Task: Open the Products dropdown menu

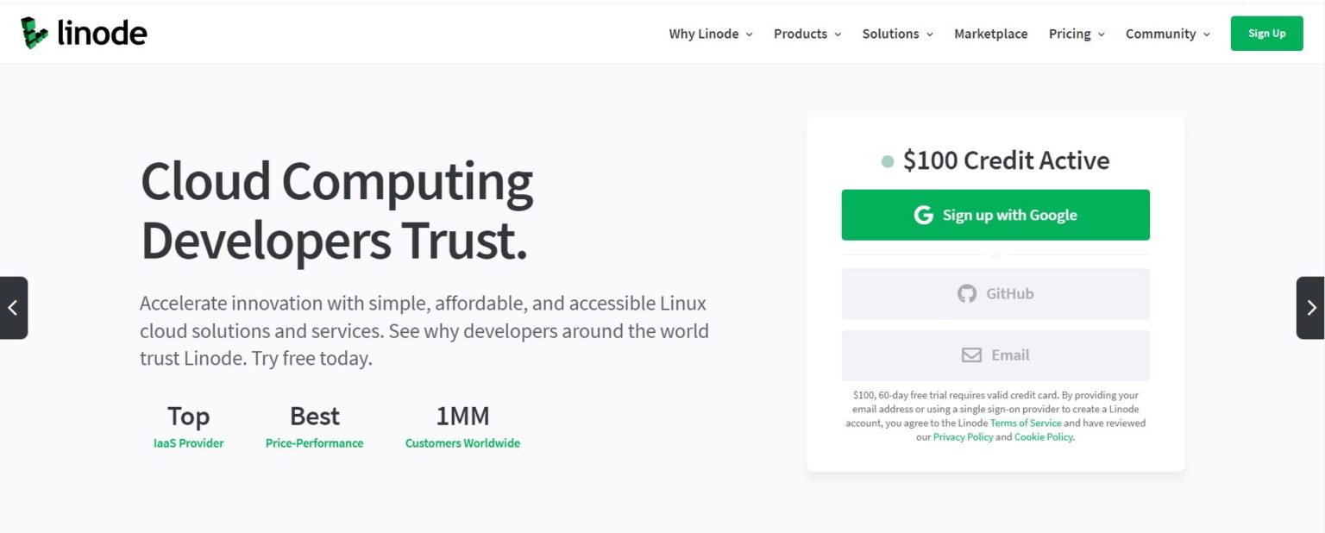Action: pos(801,34)
